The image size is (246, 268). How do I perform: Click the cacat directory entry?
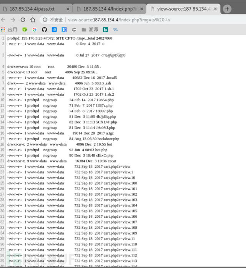coord(112,161)
